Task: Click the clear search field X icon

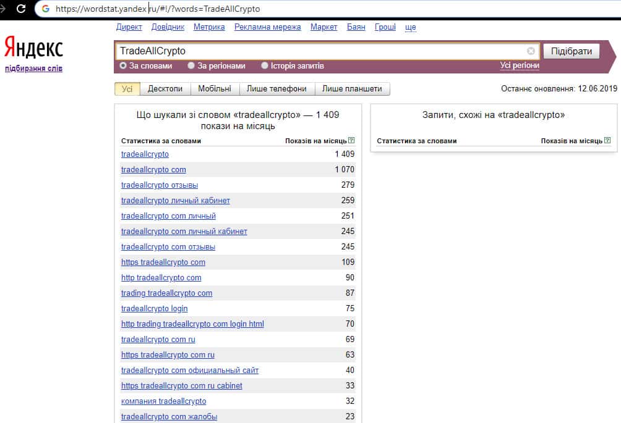Action: (531, 51)
